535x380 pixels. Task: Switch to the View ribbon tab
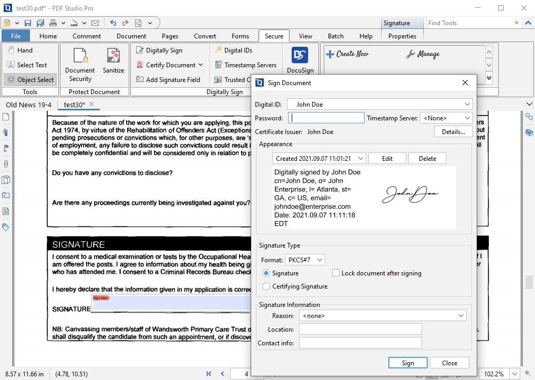click(x=305, y=36)
